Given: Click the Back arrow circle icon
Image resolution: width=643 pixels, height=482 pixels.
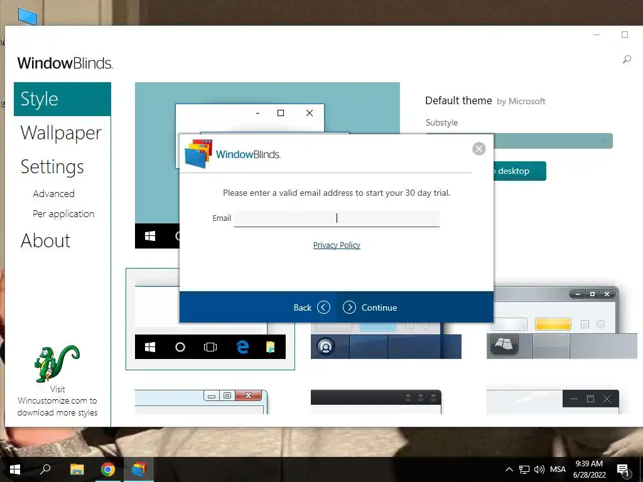Looking at the screenshot, I should tap(323, 308).
